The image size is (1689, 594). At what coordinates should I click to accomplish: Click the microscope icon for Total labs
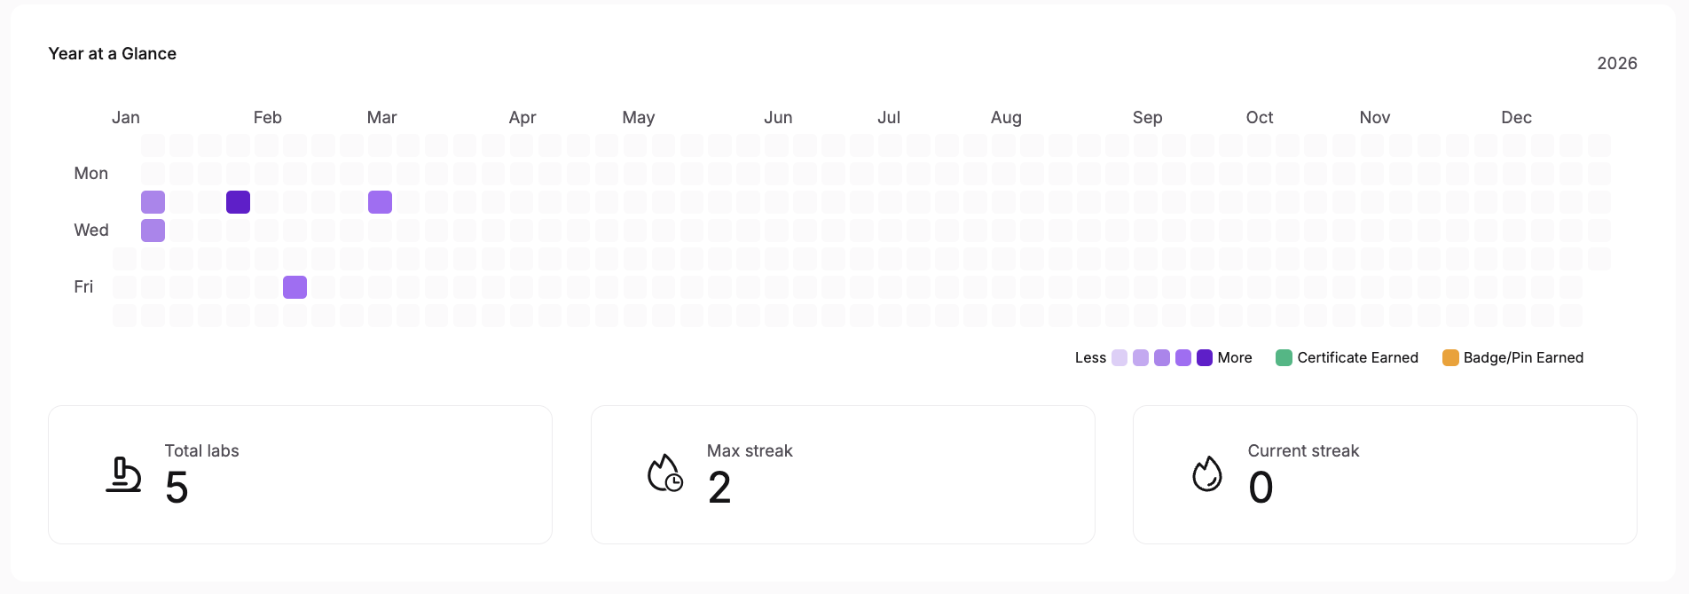click(124, 475)
